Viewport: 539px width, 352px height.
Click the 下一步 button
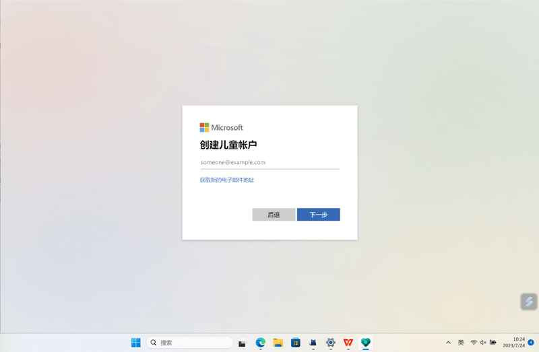pos(318,215)
